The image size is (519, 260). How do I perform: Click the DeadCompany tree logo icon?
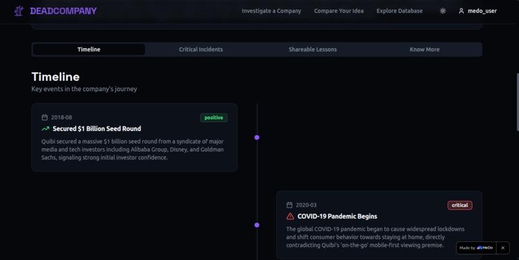point(19,11)
